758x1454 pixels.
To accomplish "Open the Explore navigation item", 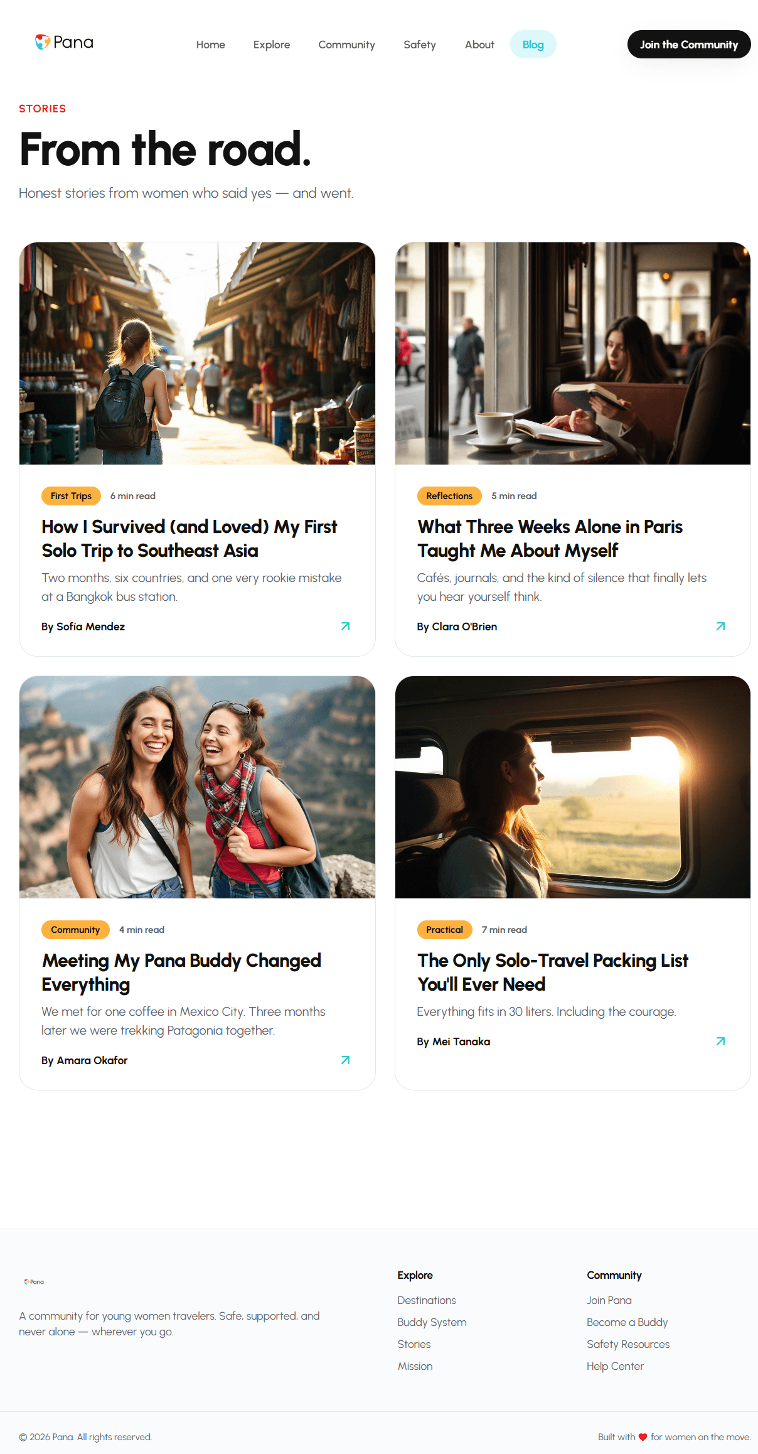I will 272,45.
